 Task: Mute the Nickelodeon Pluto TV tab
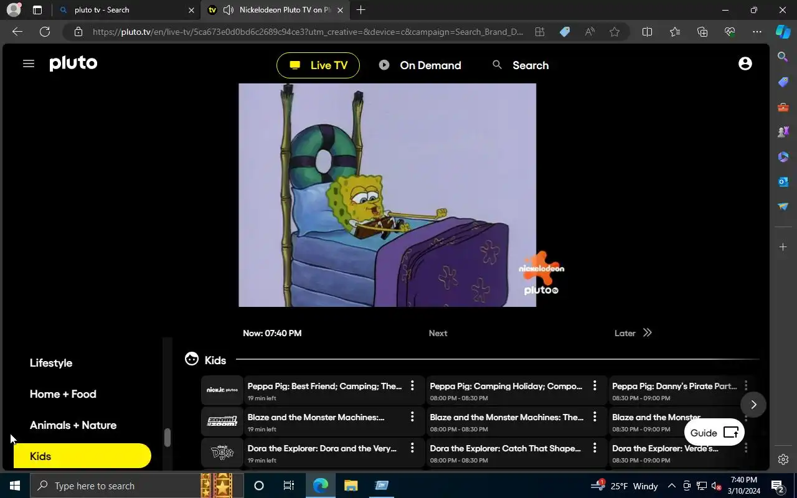coord(229,10)
